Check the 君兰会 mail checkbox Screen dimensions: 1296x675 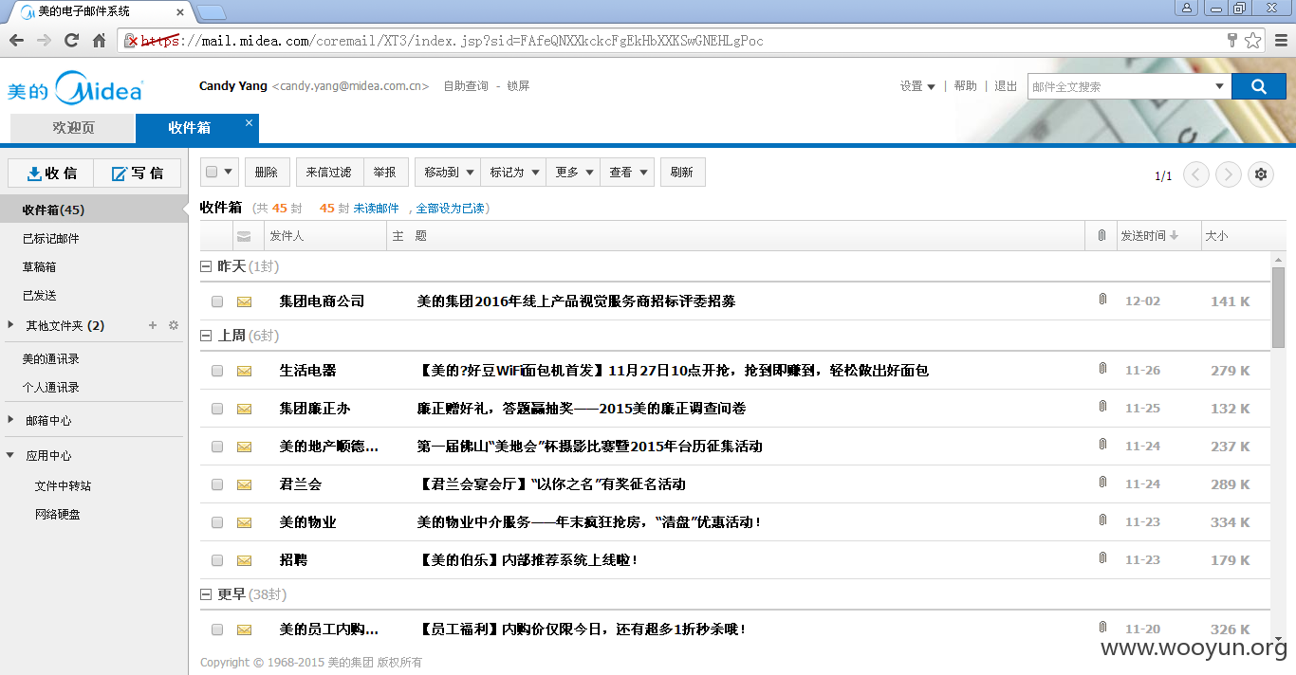pyautogui.click(x=217, y=484)
